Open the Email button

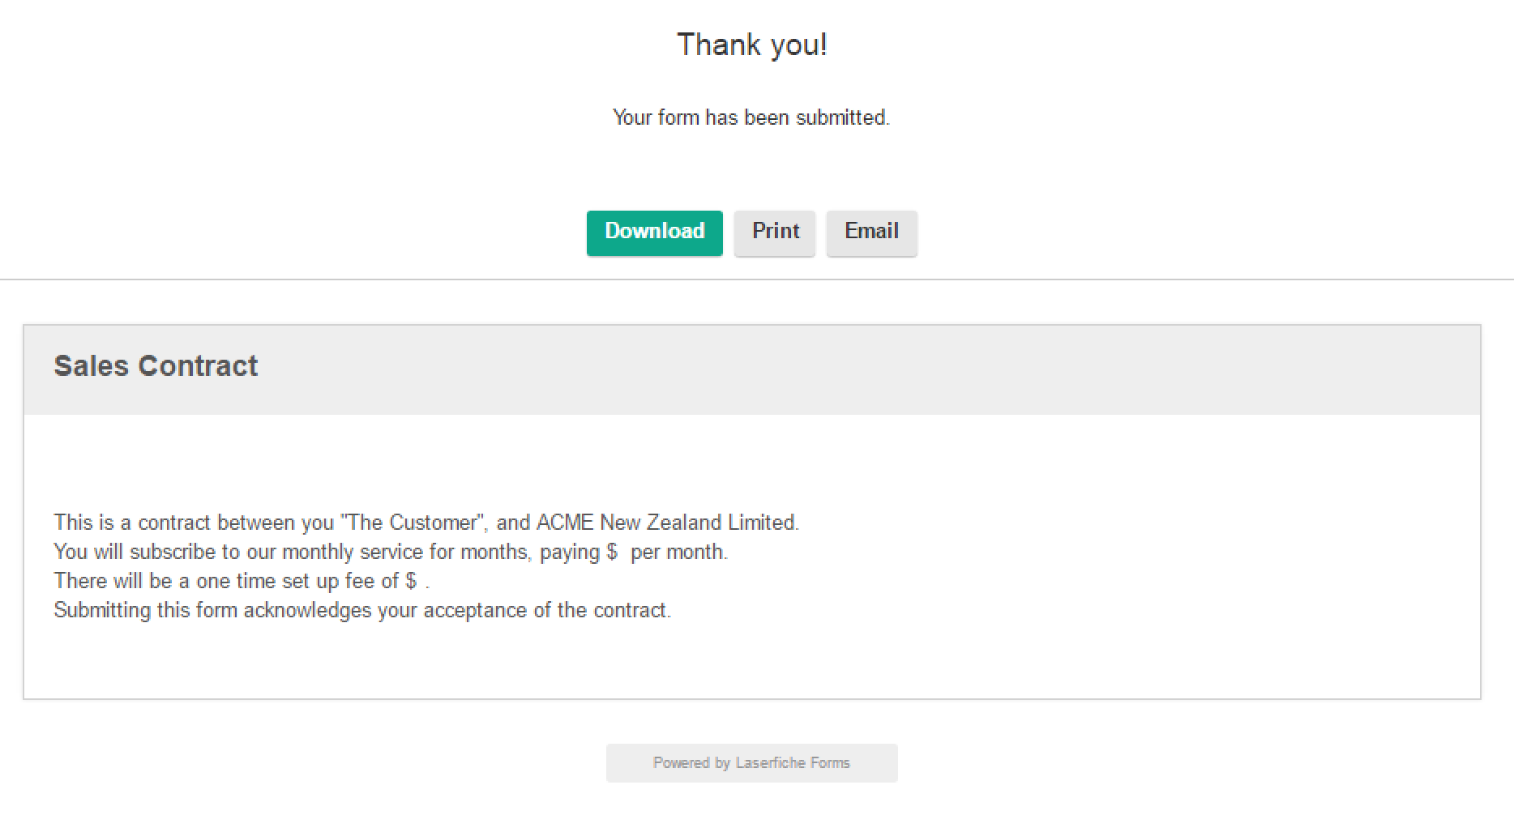click(x=871, y=233)
